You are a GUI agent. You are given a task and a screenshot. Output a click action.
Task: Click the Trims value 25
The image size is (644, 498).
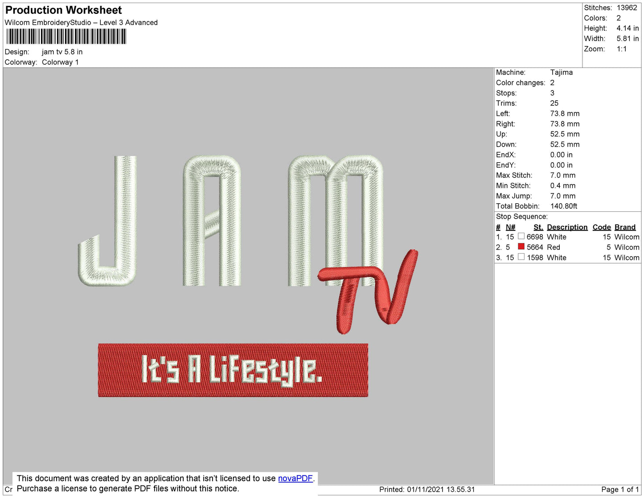click(554, 103)
